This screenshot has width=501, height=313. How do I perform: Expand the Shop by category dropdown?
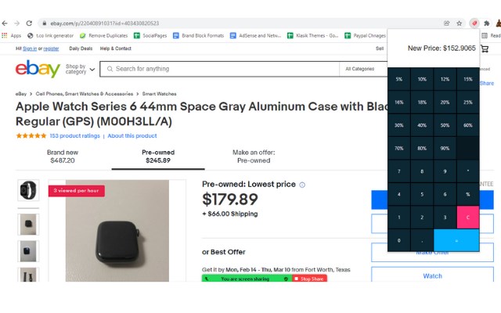pos(81,69)
